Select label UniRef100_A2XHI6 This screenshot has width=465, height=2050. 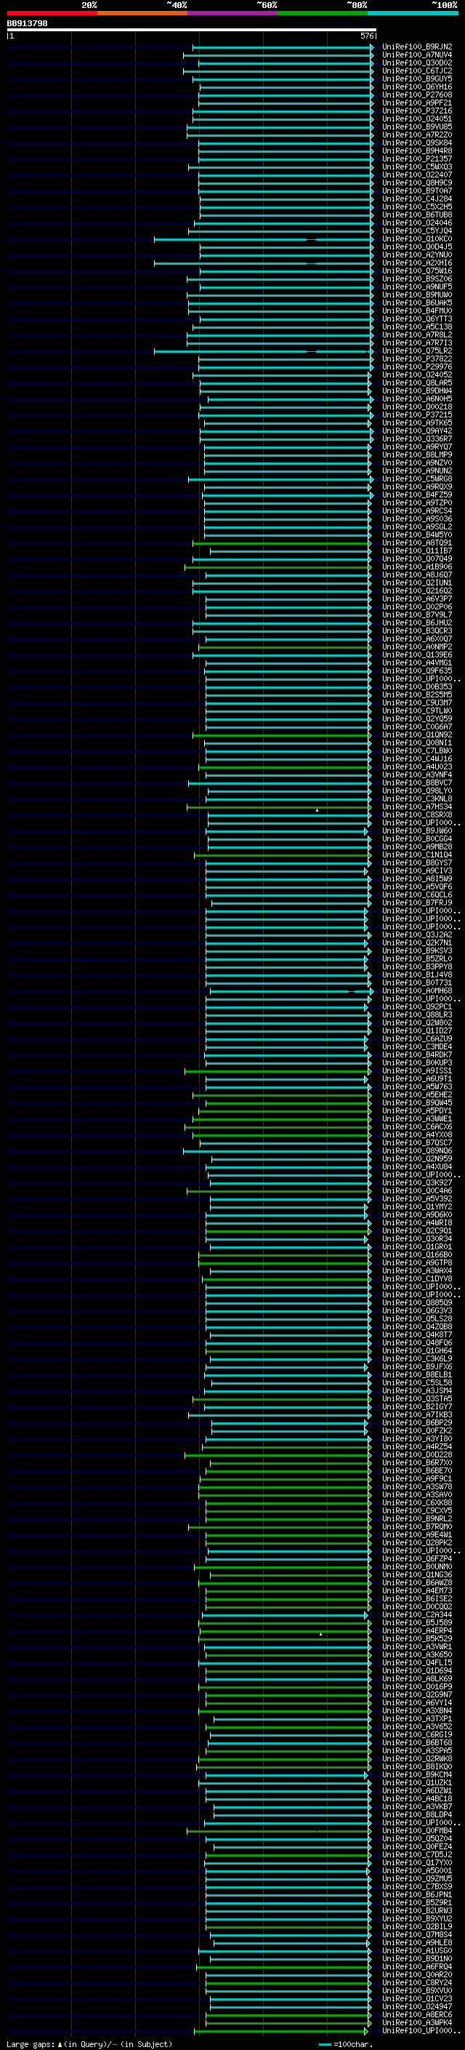(417, 263)
